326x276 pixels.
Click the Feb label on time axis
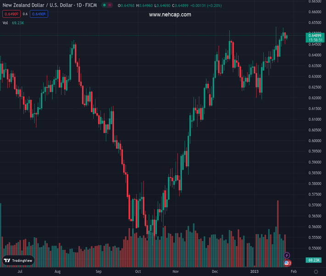pos(293,271)
